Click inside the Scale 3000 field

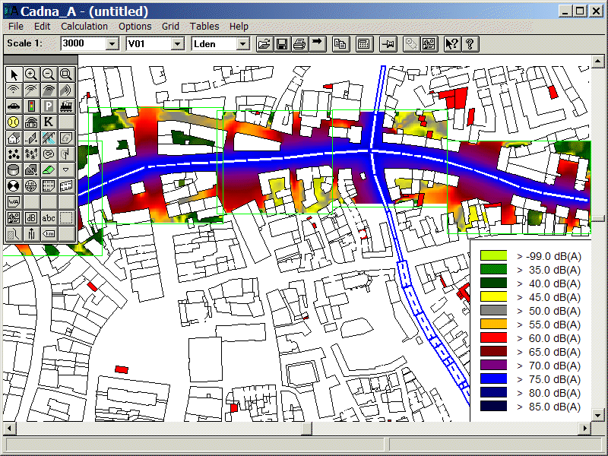point(83,43)
